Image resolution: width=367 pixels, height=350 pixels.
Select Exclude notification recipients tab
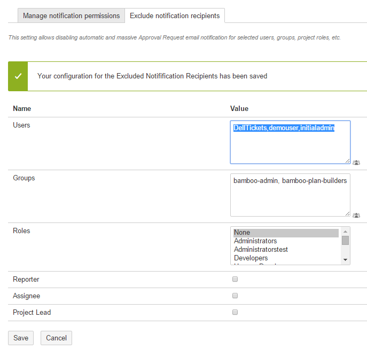175,16
